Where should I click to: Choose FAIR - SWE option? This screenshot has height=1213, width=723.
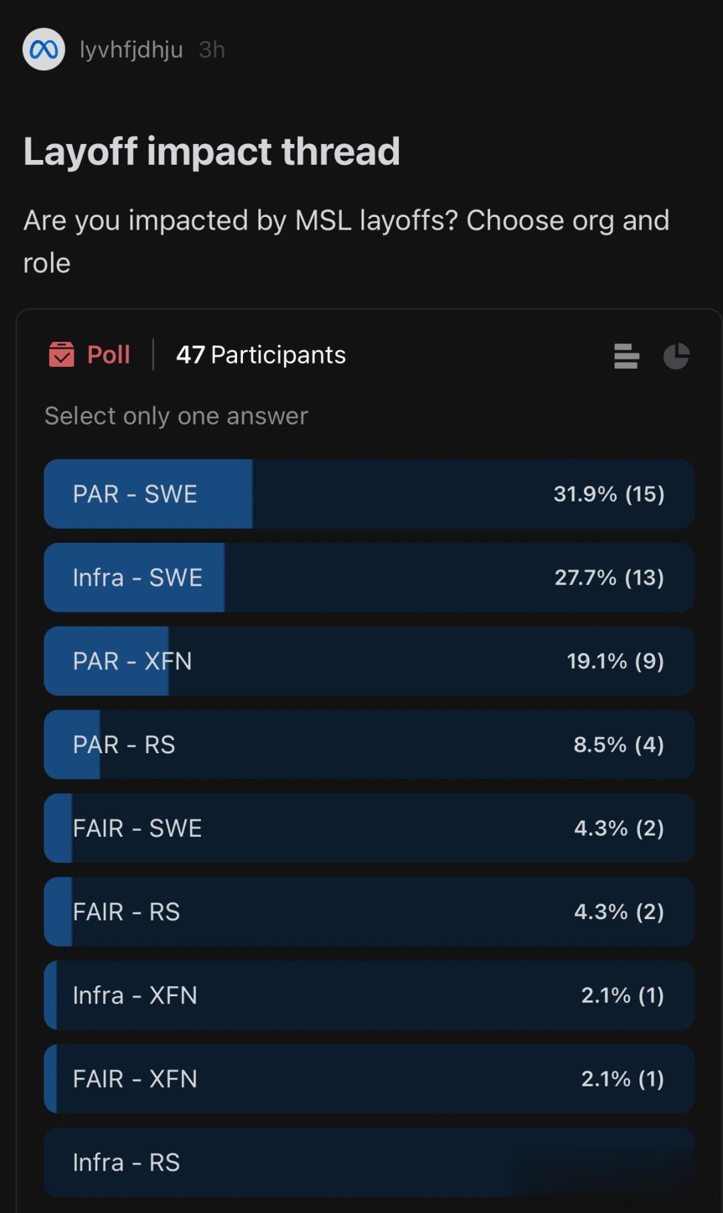click(368, 829)
